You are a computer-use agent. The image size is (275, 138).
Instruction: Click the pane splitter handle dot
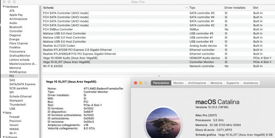[159, 76]
